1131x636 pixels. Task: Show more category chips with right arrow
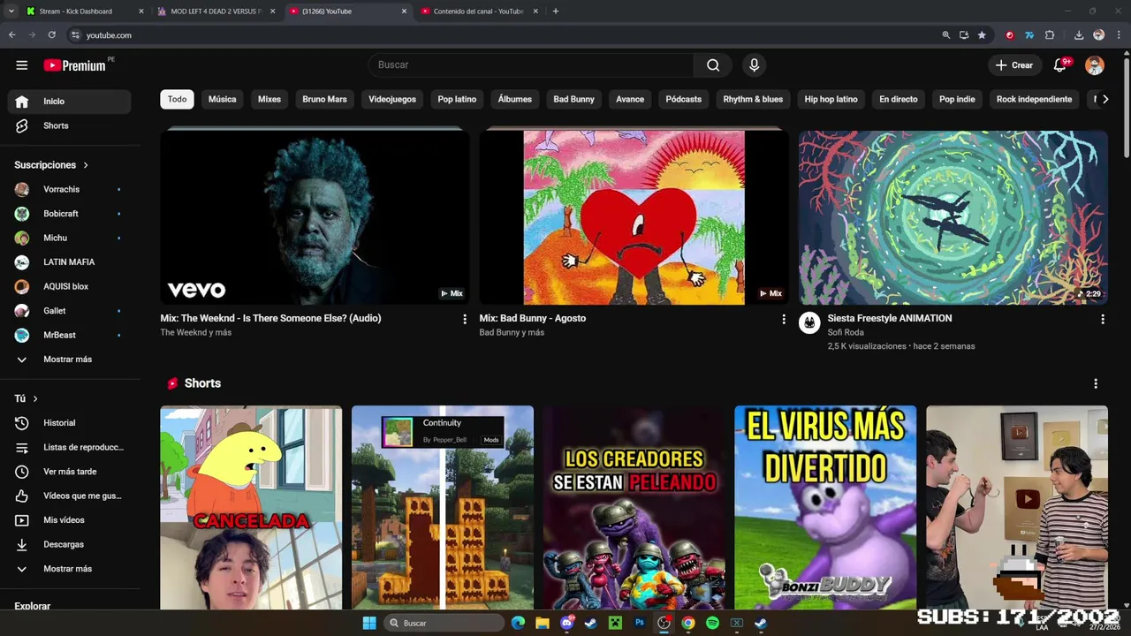click(1104, 100)
